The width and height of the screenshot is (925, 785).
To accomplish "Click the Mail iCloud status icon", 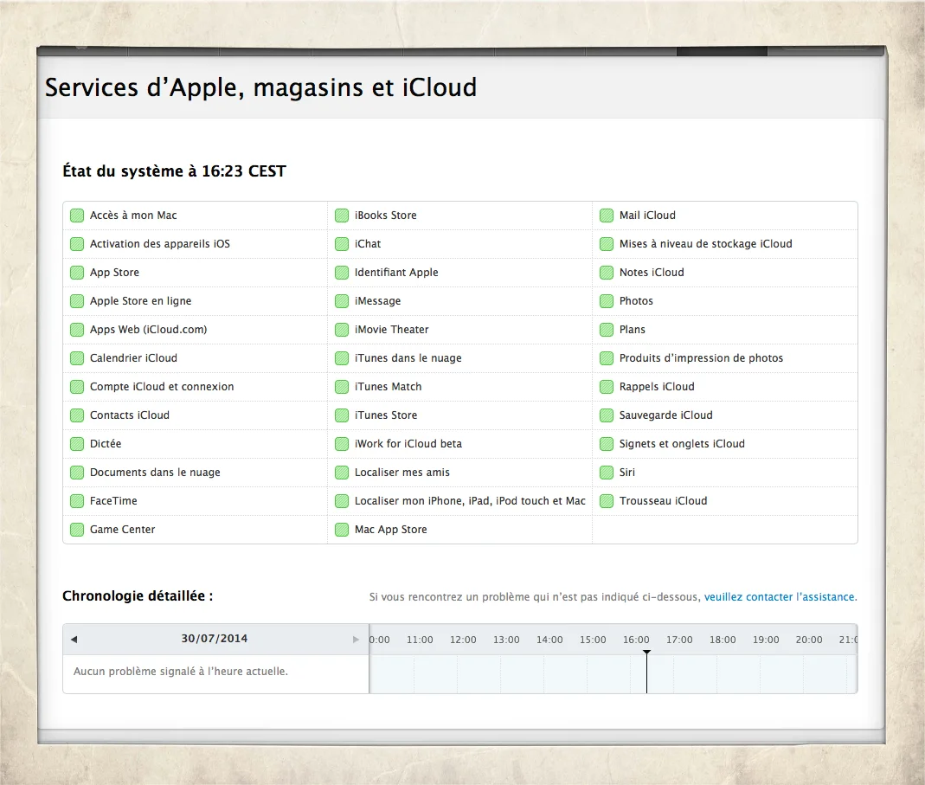I will pyautogui.click(x=607, y=216).
